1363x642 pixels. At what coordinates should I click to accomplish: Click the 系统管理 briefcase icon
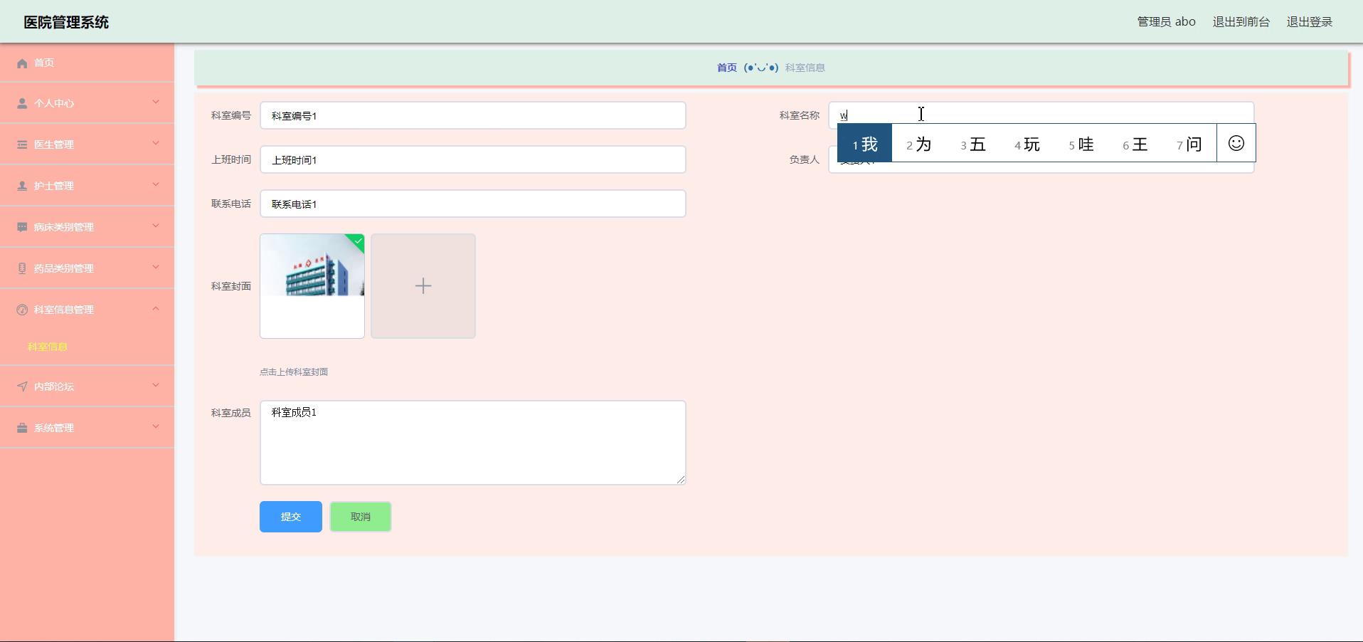[x=22, y=428]
